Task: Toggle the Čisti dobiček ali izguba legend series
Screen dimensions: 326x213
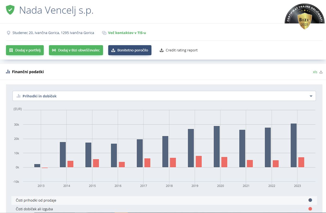Action: click(x=164, y=209)
